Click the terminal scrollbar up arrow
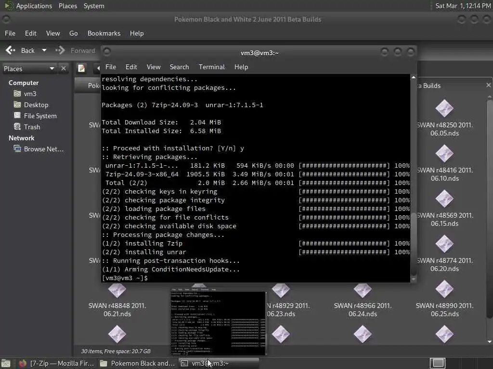The width and height of the screenshot is (493, 369). [x=414, y=77]
